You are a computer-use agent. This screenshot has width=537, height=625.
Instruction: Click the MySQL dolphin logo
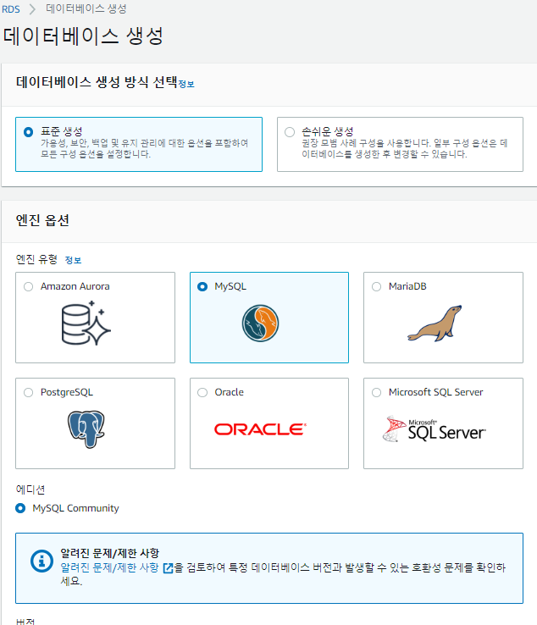260,324
